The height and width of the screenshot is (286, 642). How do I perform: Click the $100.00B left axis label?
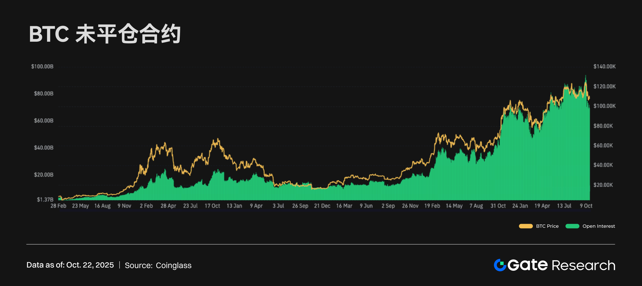coord(42,66)
